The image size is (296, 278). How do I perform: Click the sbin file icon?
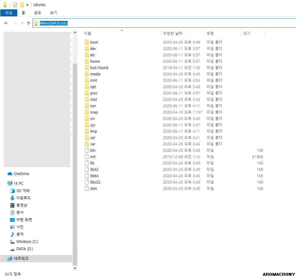click(87, 189)
